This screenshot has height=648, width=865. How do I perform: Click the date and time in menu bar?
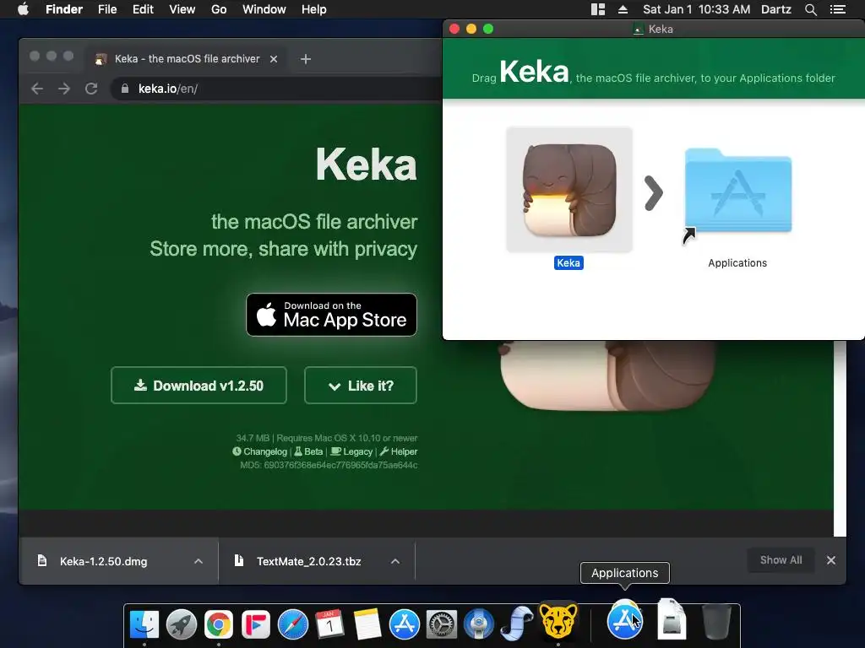point(696,9)
